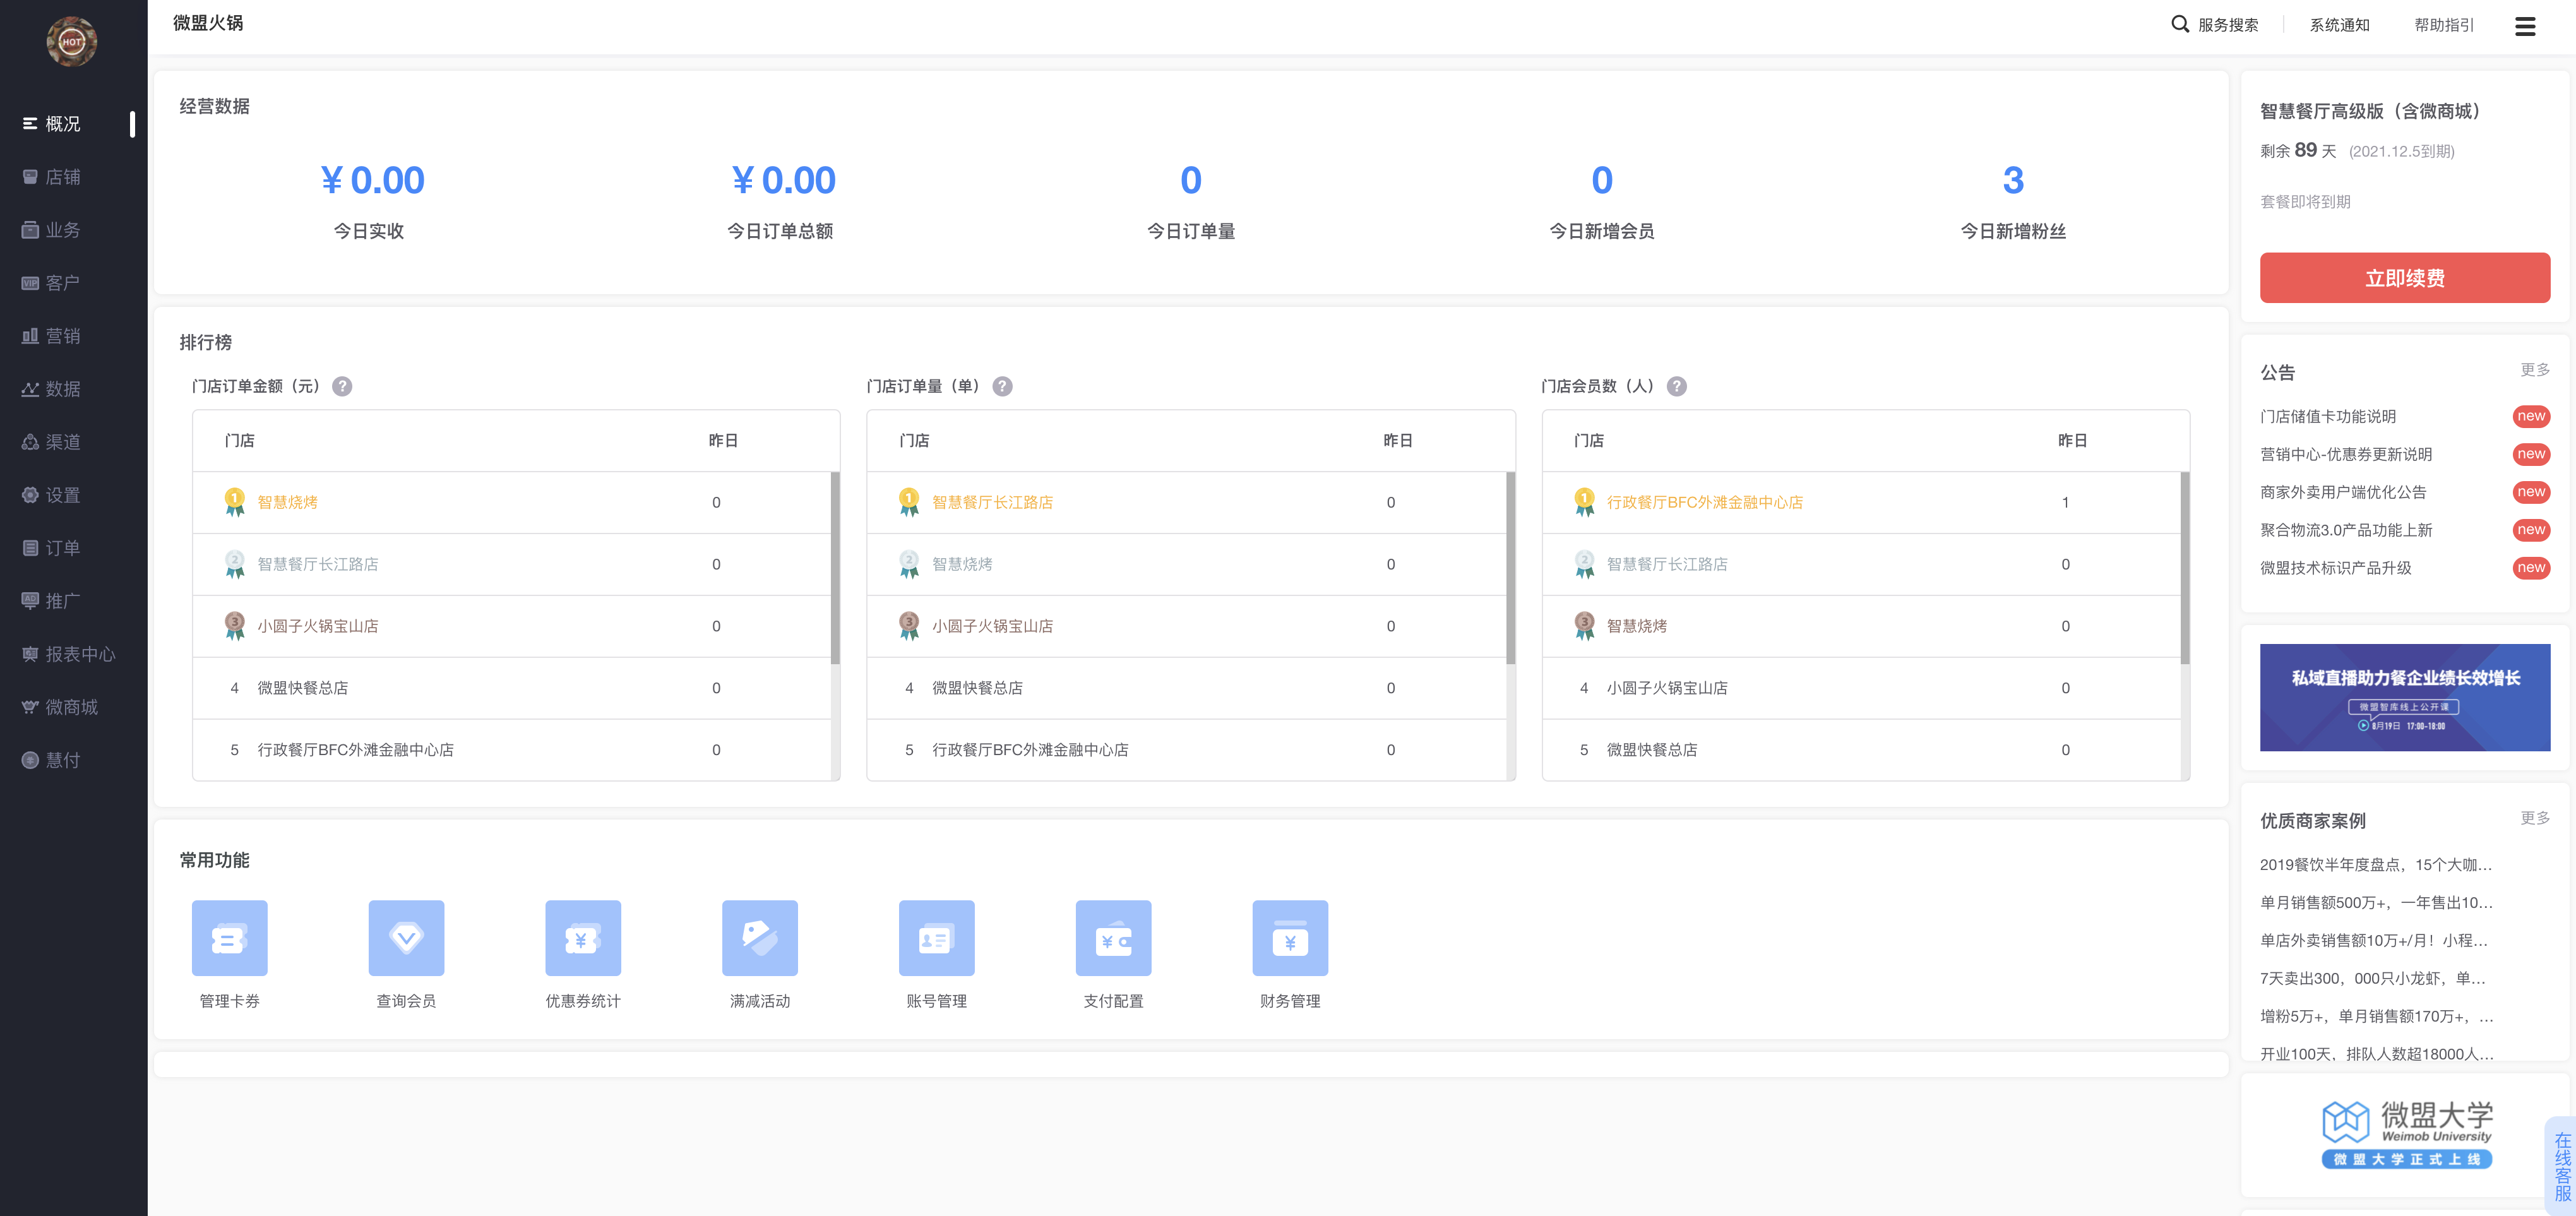The width and height of the screenshot is (2576, 1216).
Task: Click the 服务搜索 magnifier icon
Action: click(2180, 24)
